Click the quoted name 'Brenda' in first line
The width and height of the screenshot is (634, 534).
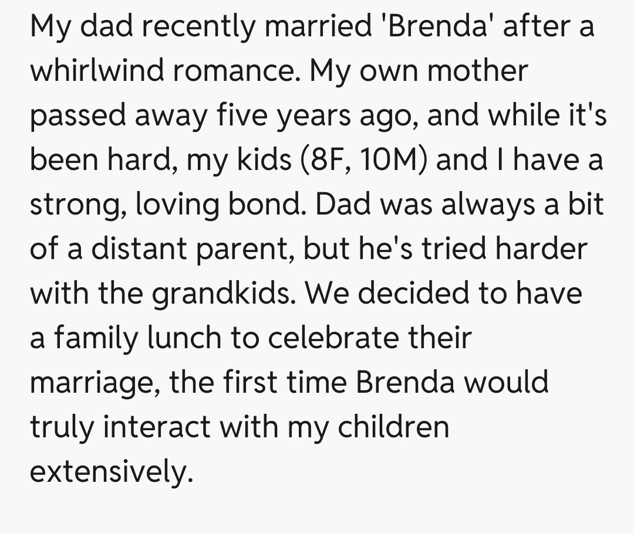click(435, 27)
